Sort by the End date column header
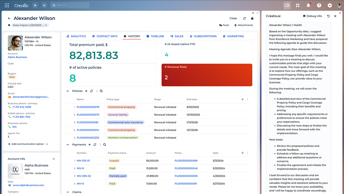344x194 pixels. [x=192, y=99]
